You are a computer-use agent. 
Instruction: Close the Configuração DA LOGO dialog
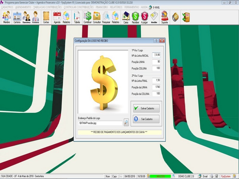pos(162,41)
